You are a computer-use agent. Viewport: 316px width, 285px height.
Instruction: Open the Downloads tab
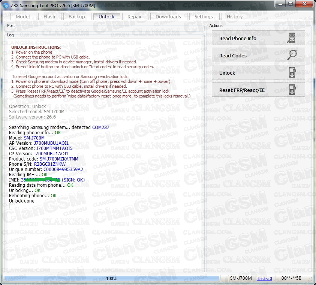168,16
